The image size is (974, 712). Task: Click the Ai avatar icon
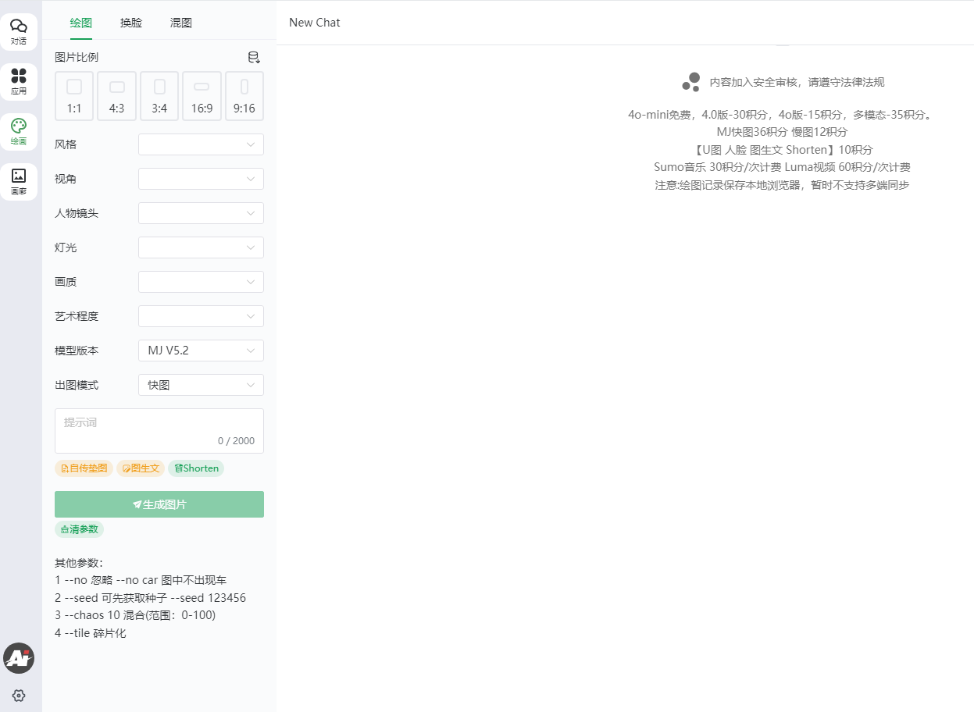click(x=19, y=658)
